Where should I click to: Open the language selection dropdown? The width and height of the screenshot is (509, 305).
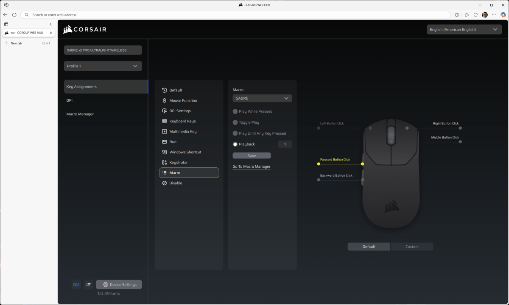pyautogui.click(x=464, y=30)
